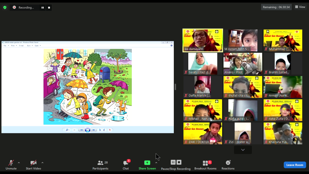Show more participants with the down chevron
Viewport: 309px width, 174px height.
point(243,150)
